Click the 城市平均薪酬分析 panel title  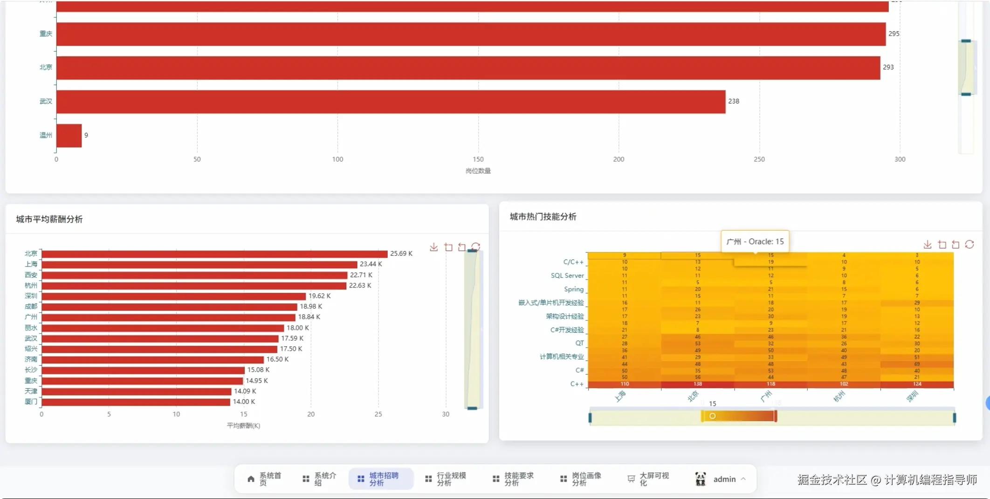coord(49,219)
